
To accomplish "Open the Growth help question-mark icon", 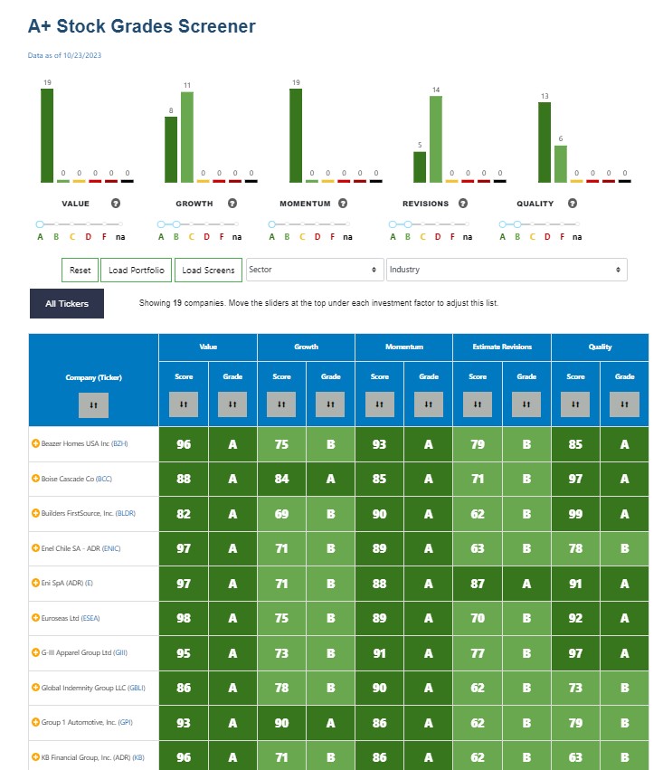I will (x=232, y=204).
